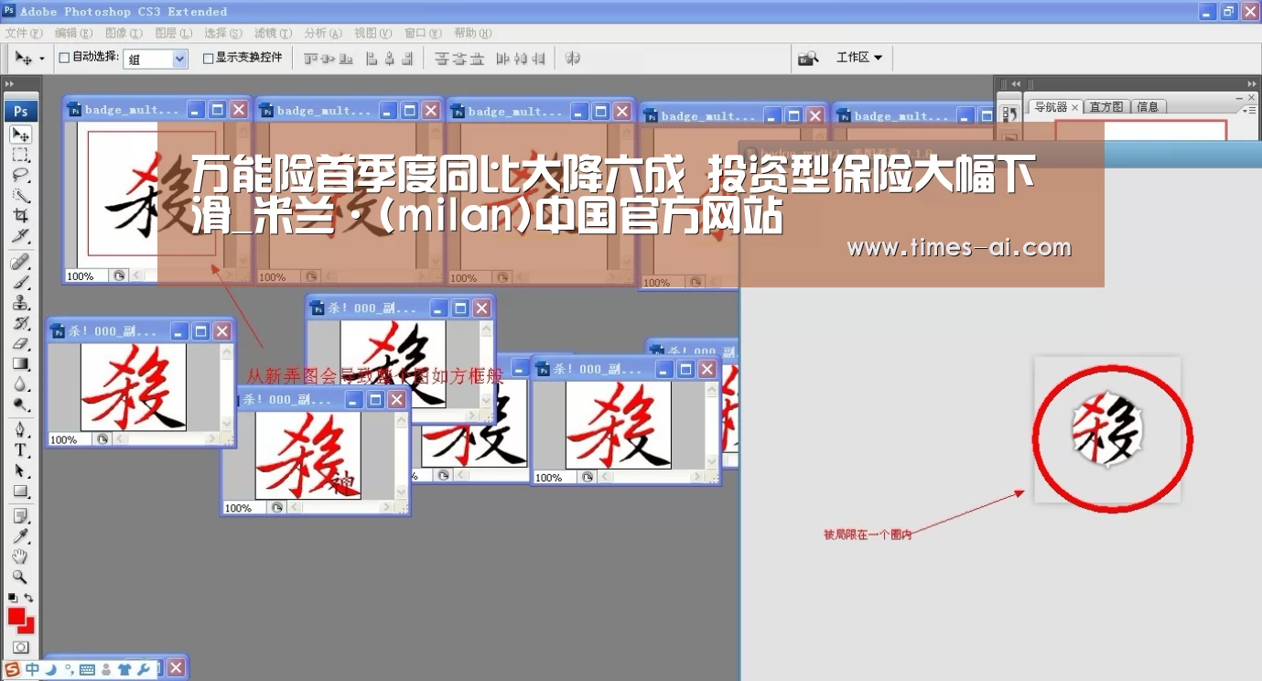The height and width of the screenshot is (681, 1262).
Task: Toggle Quick Mask mode
Action: (x=20, y=647)
